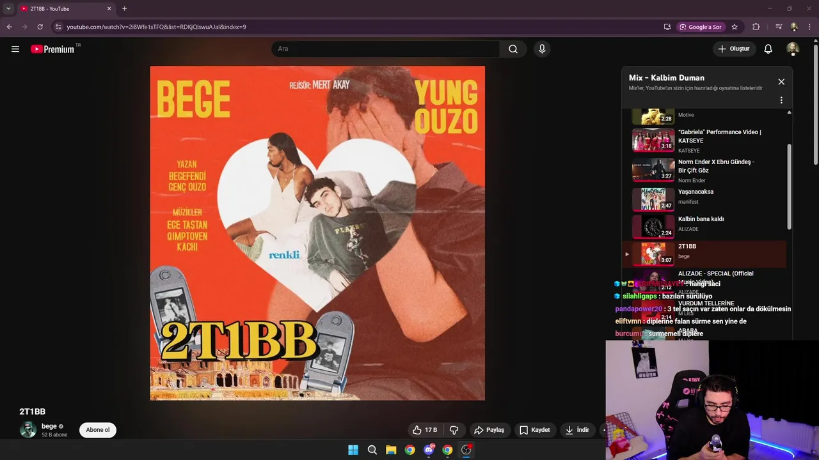Screen dimensions: 819x460
Task: Open the Mix playlist three-dot options
Action: (x=781, y=100)
